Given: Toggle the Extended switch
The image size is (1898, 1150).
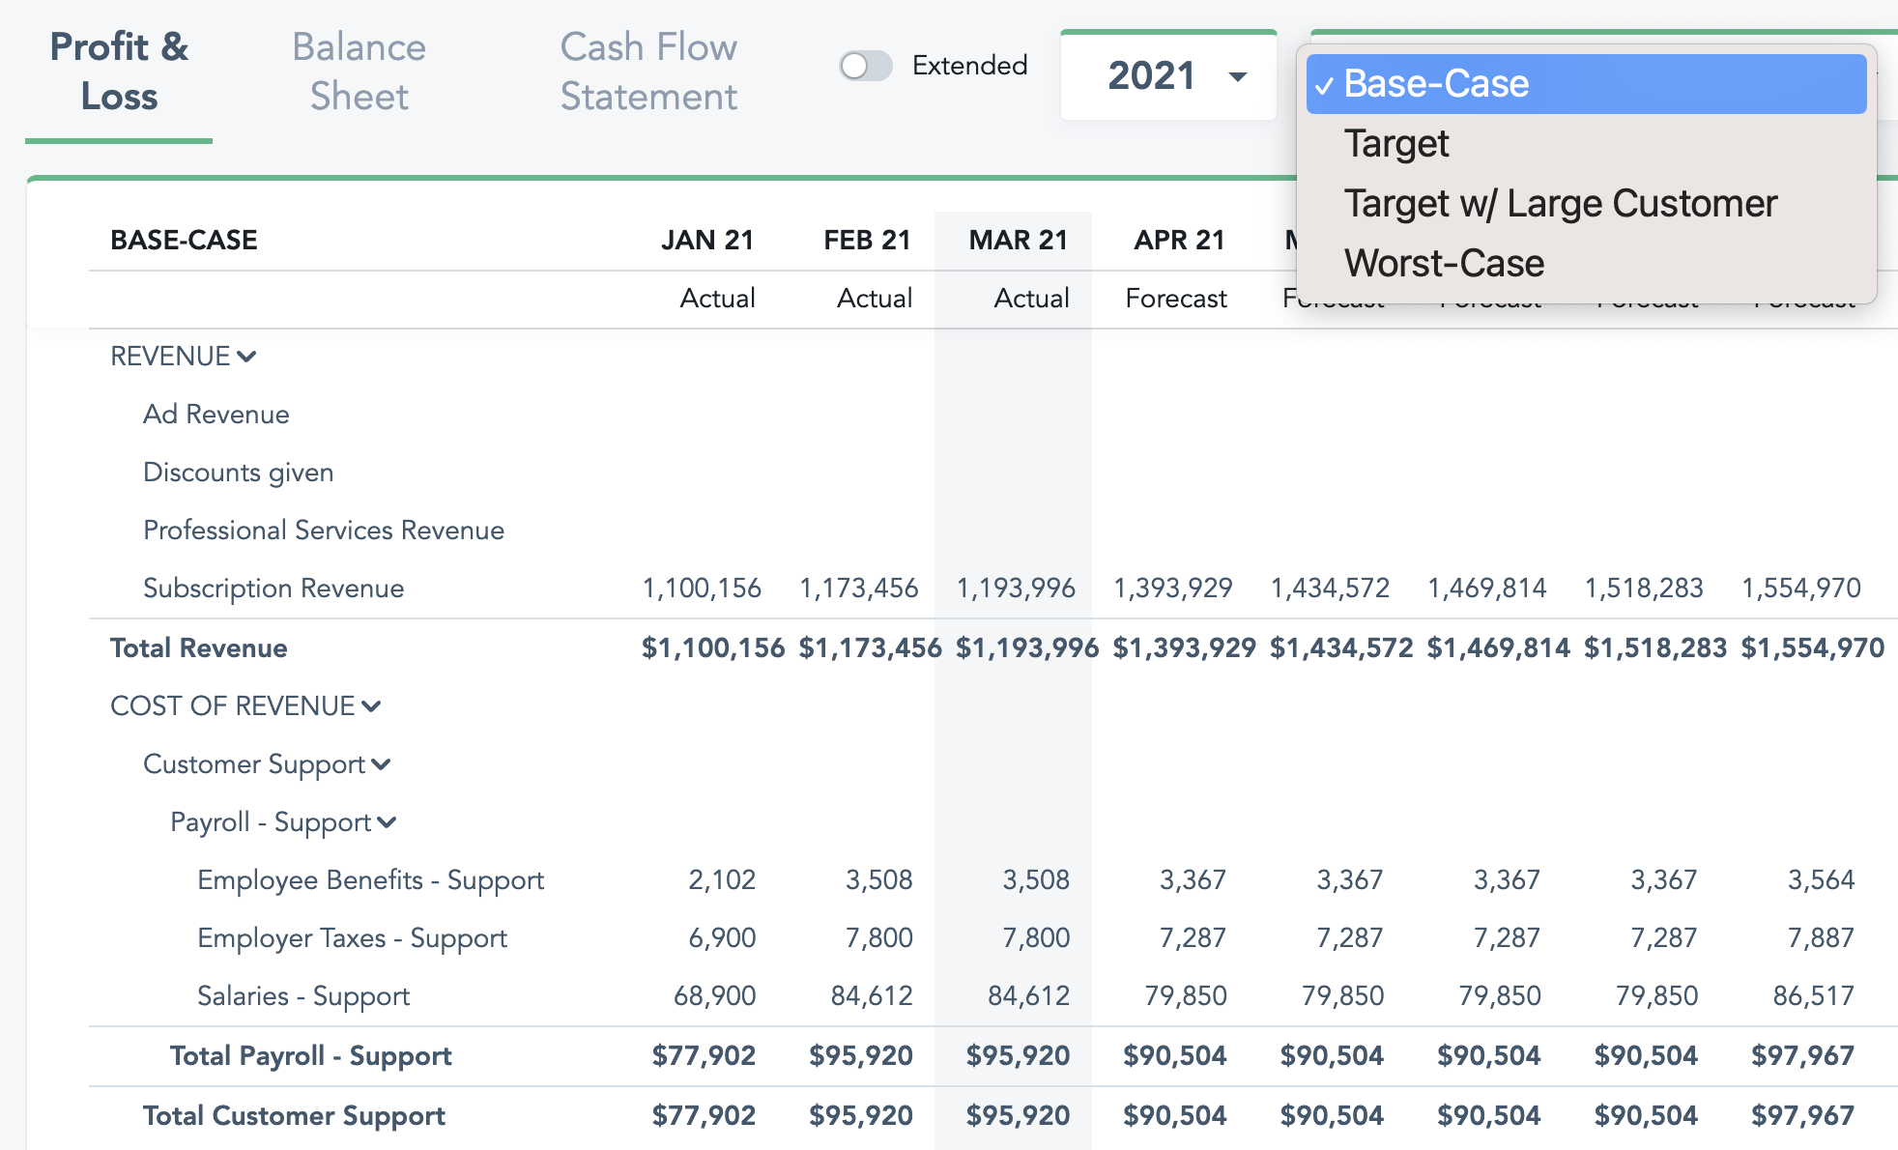Looking at the screenshot, I should click(x=865, y=66).
